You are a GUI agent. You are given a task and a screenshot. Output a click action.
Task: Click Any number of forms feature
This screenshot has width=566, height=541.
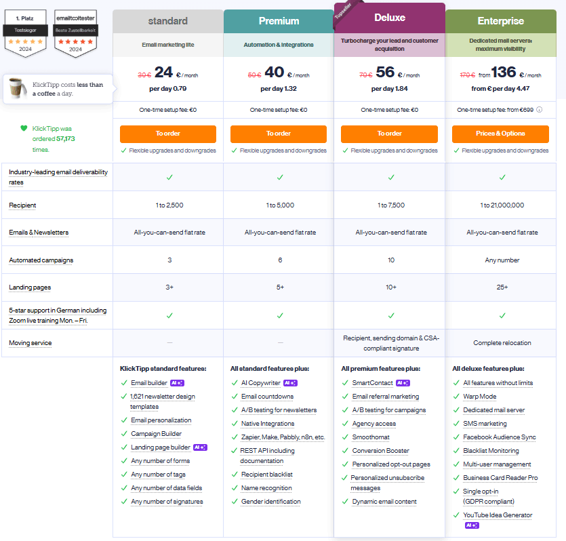pyautogui.click(x=160, y=461)
